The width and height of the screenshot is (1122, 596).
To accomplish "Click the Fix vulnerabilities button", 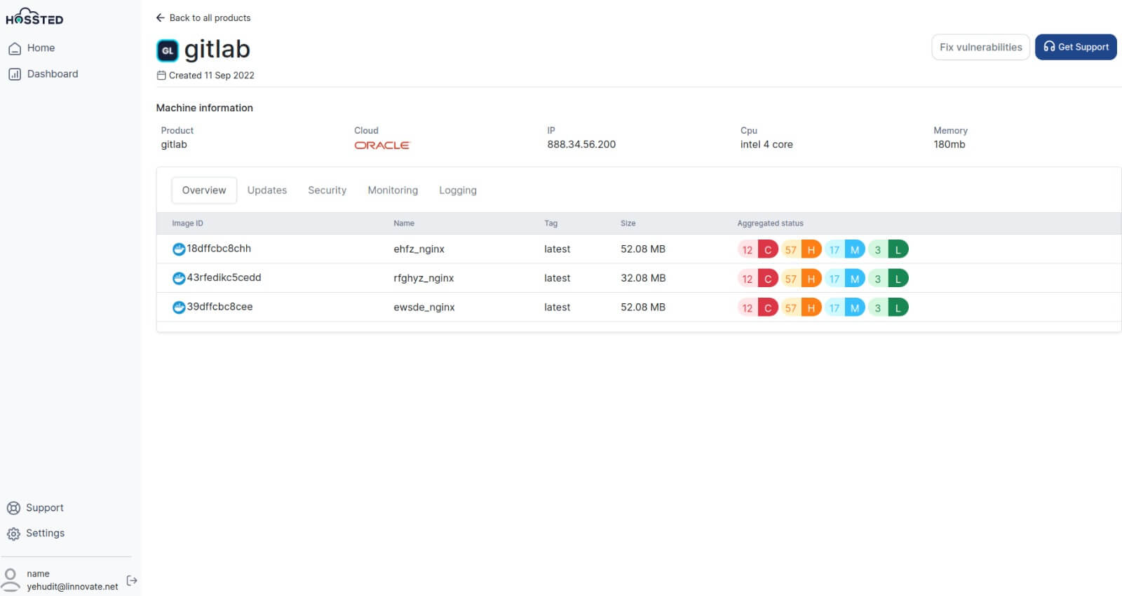I will click(x=980, y=47).
